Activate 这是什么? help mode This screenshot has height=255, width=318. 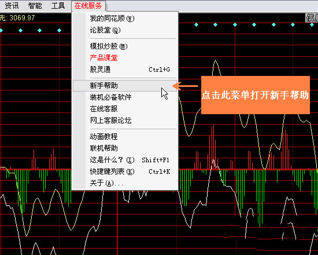pyautogui.click(x=125, y=160)
